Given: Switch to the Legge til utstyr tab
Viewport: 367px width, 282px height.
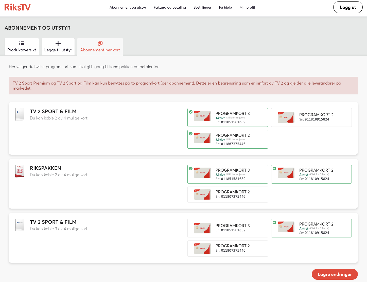Looking at the screenshot, I should pos(58,47).
